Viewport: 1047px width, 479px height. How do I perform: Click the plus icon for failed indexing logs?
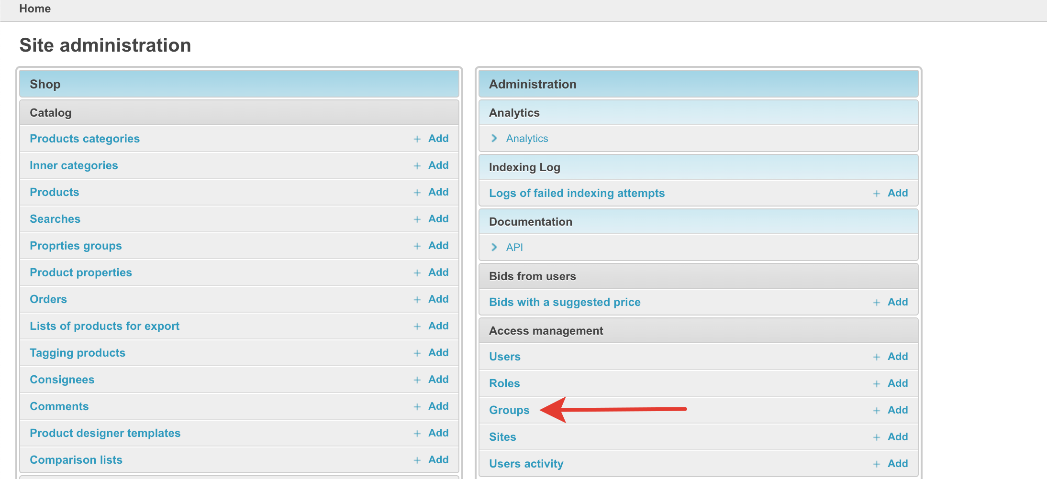click(877, 194)
